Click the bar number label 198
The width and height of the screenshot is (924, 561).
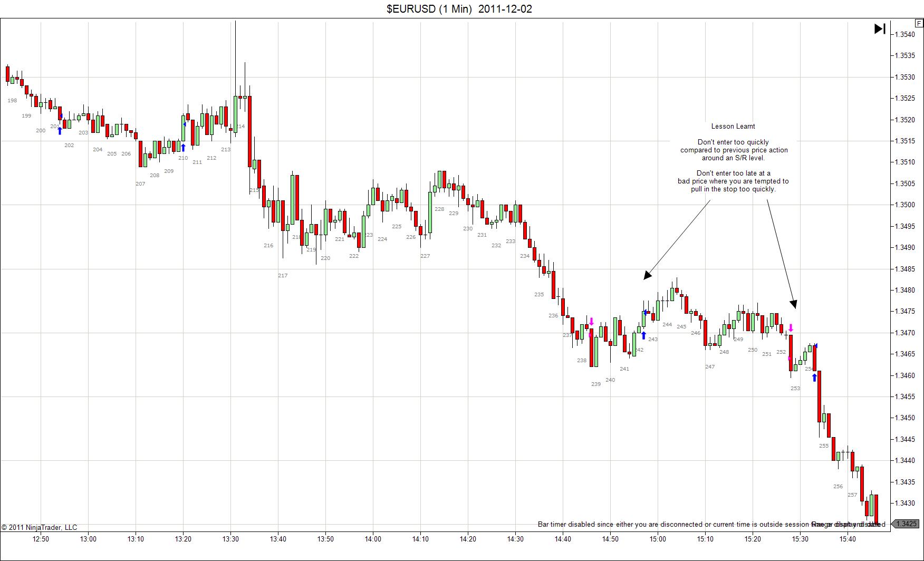point(12,100)
